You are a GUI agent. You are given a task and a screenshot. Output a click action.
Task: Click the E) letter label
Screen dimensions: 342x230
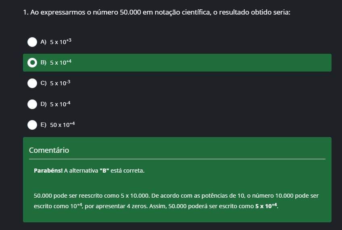tap(44, 124)
